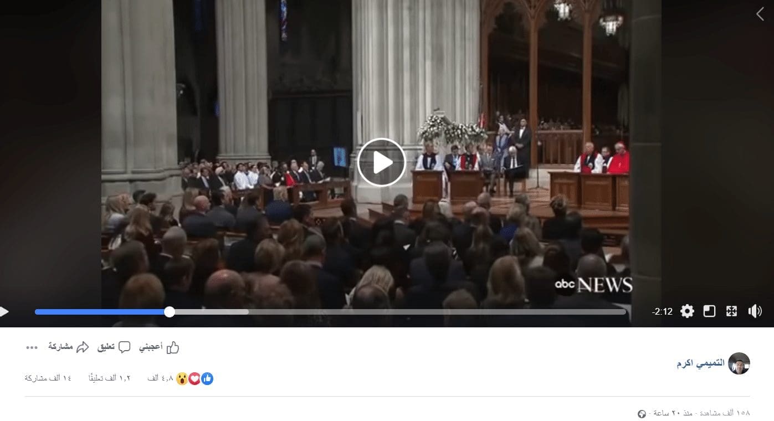Like the post with أعجبني thumbs-up
Screen dimensions: 774x421
(x=159, y=347)
